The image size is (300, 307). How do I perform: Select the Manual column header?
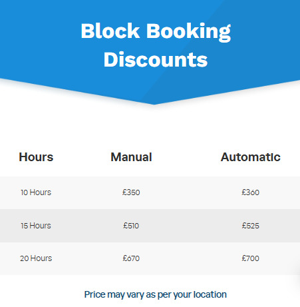point(131,157)
